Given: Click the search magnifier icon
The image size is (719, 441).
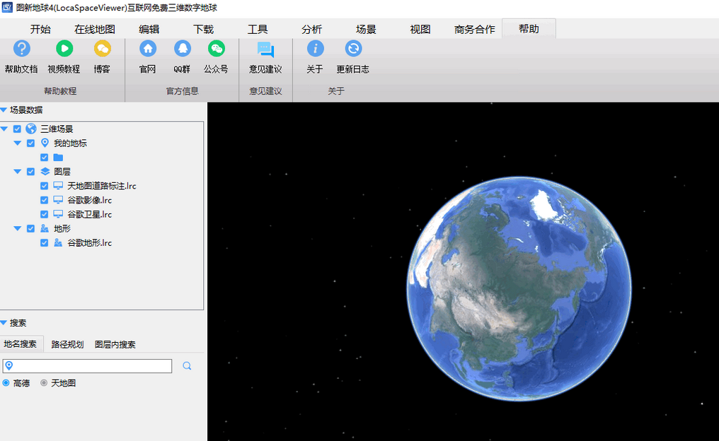Looking at the screenshot, I should pos(187,366).
